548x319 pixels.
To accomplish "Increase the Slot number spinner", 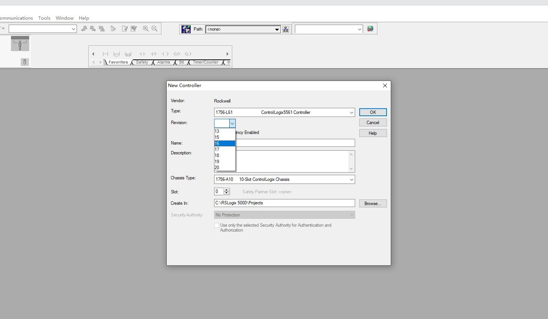I will pyautogui.click(x=227, y=190).
